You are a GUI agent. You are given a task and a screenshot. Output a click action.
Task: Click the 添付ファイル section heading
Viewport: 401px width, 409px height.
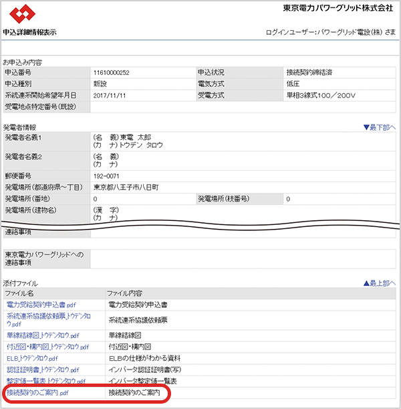tap(20, 284)
